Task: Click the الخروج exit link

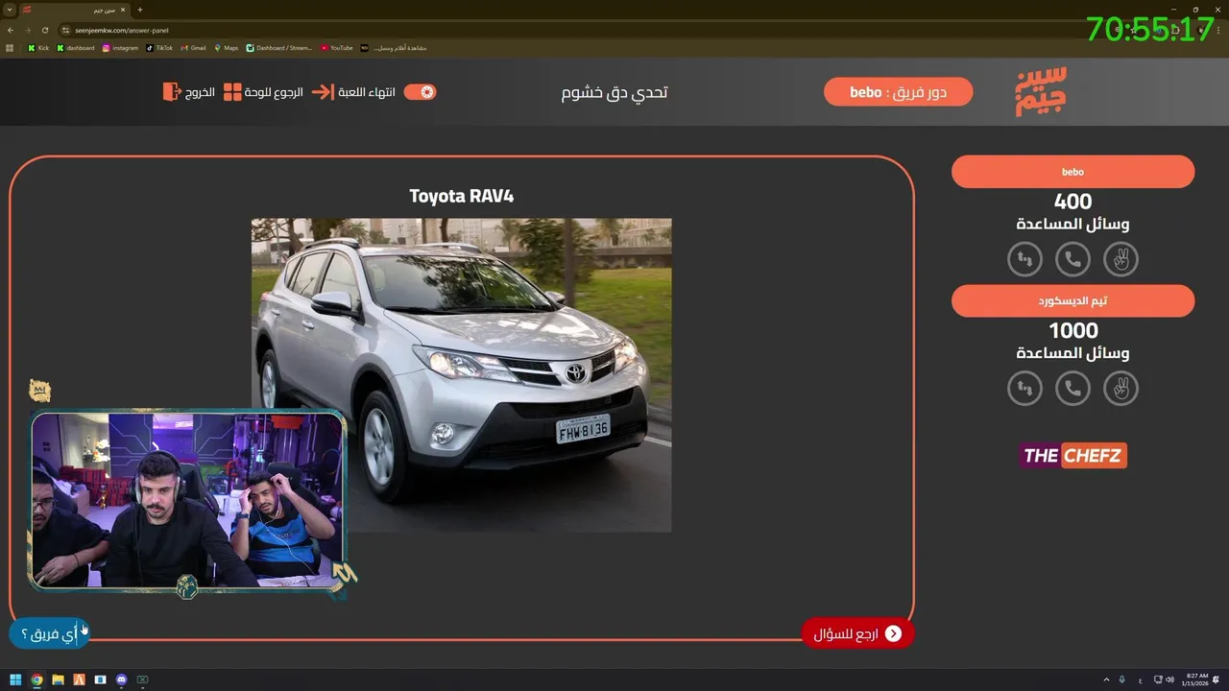Action: point(199,92)
